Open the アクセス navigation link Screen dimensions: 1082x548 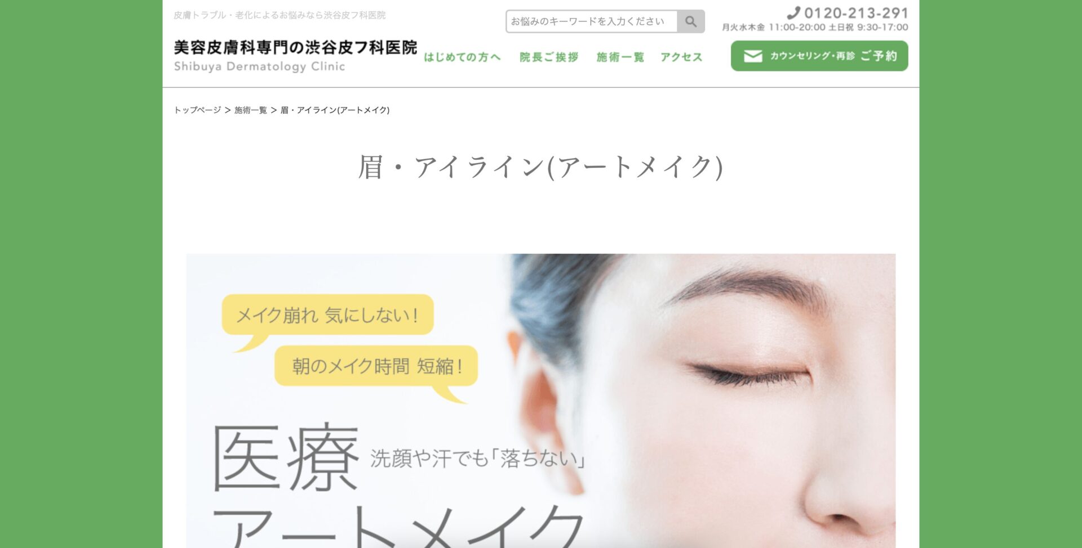(x=681, y=57)
